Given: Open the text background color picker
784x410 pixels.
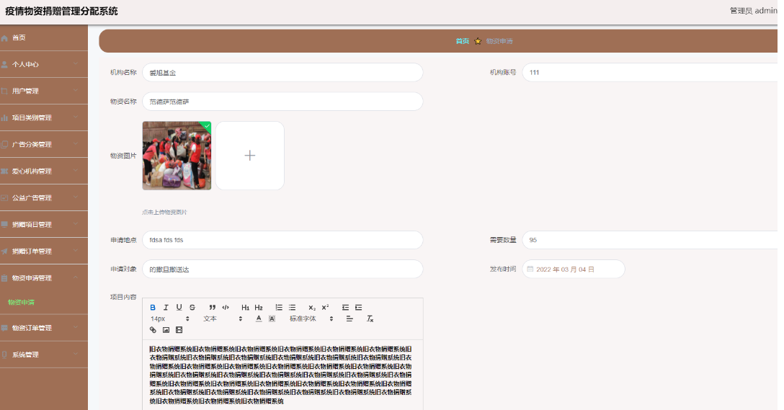Looking at the screenshot, I should point(272,318).
